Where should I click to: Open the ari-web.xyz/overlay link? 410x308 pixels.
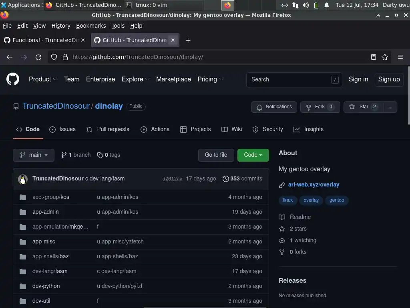click(x=314, y=184)
